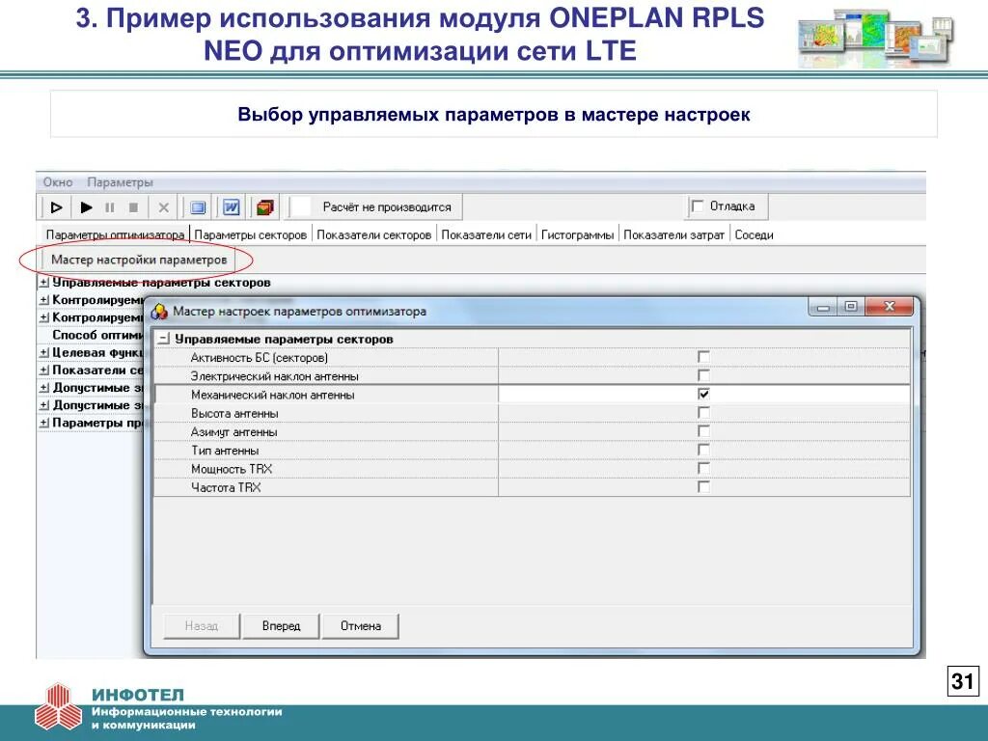Check Активность БС (секторов) checkbox
This screenshot has height=741, width=988.
click(x=703, y=357)
